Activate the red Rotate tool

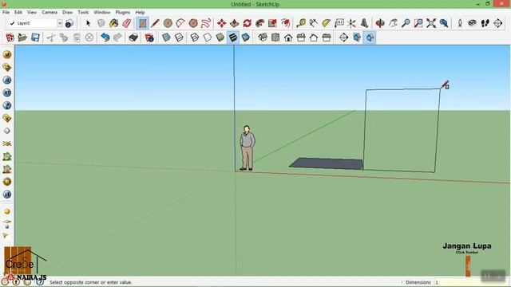(x=247, y=23)
